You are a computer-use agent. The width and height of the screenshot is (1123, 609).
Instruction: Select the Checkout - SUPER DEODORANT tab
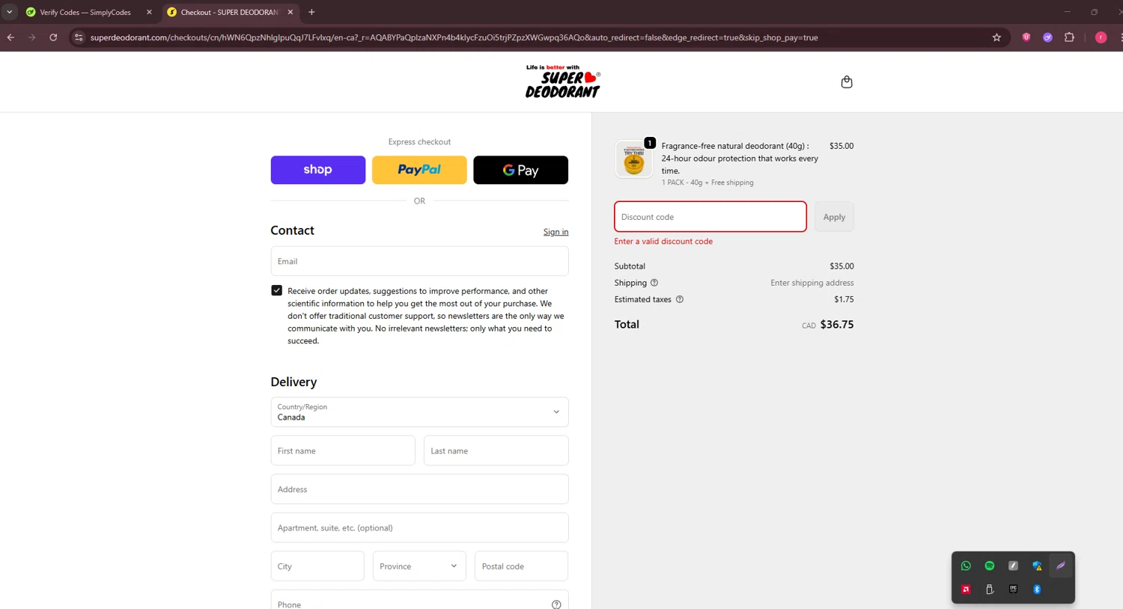(229, 12)
